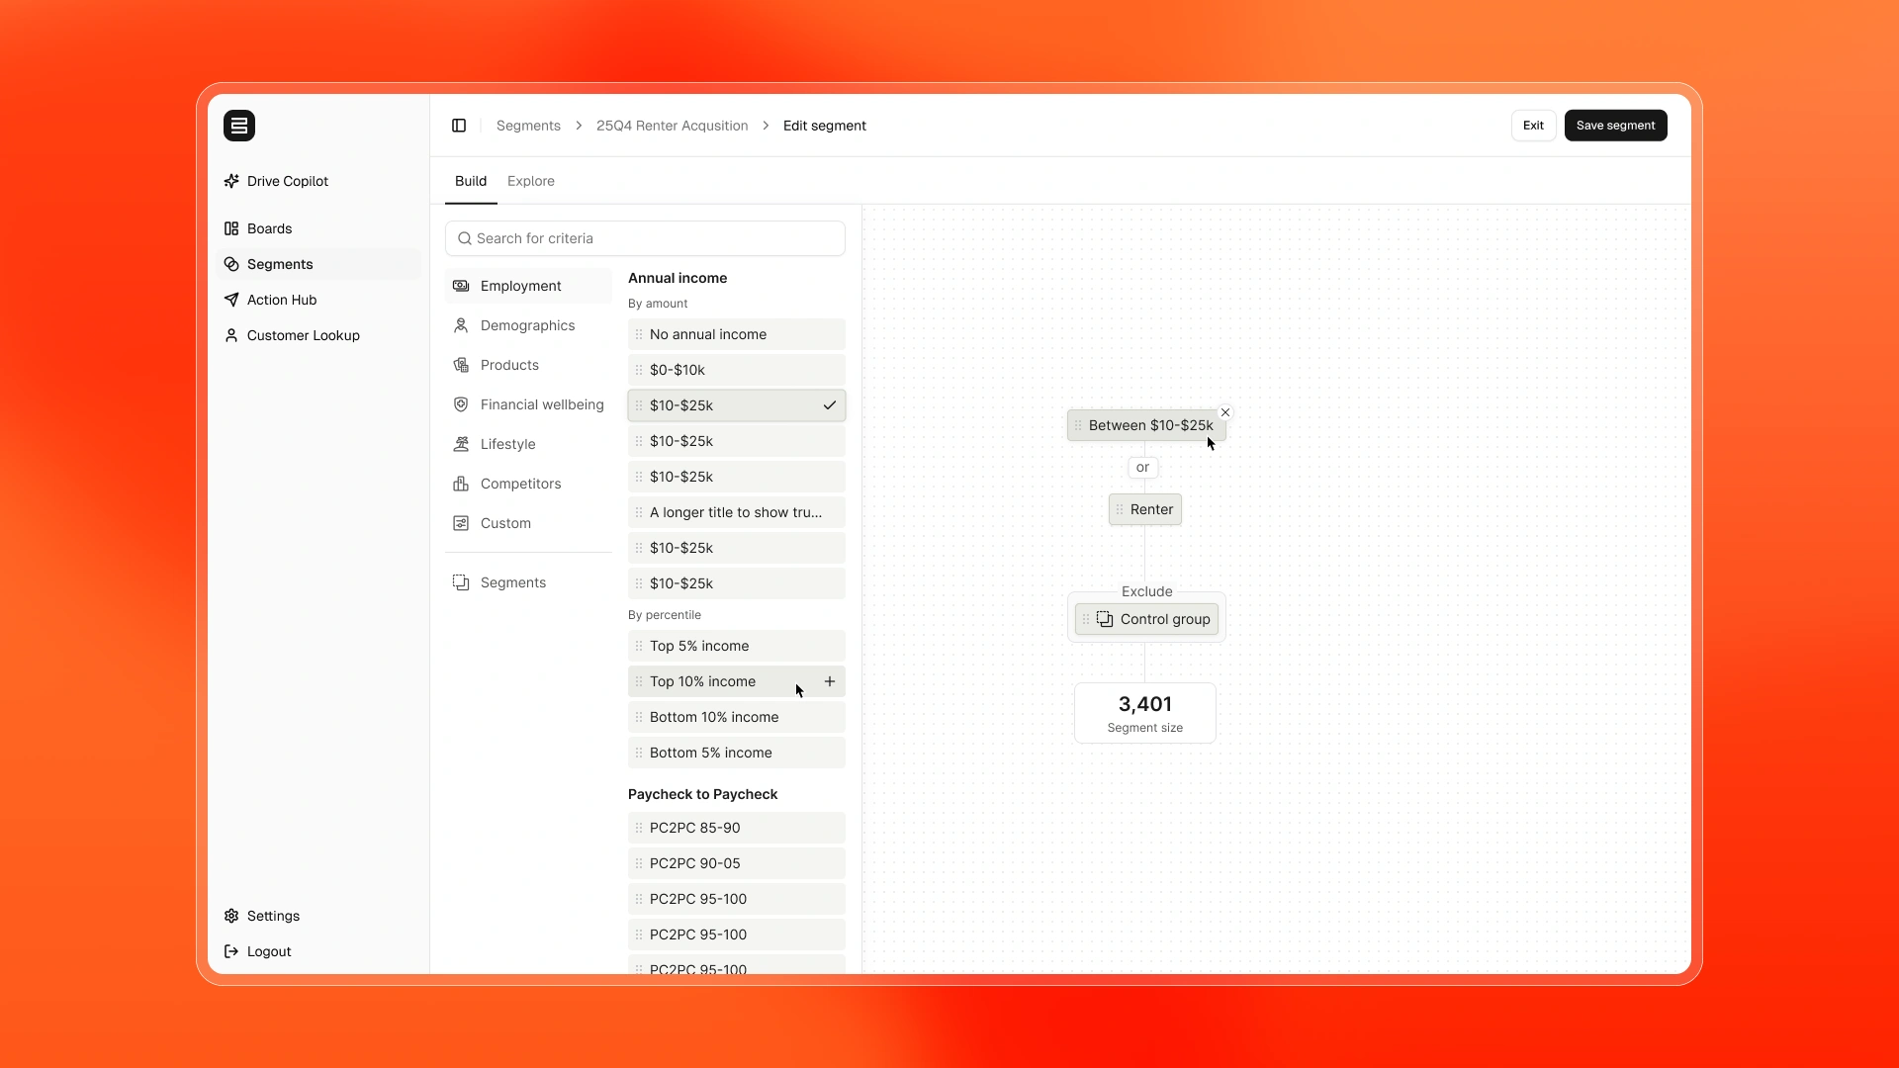Toggle the sidebar collapse icon
This screenshot has width=1899, height=1068.
pos(459,126)
